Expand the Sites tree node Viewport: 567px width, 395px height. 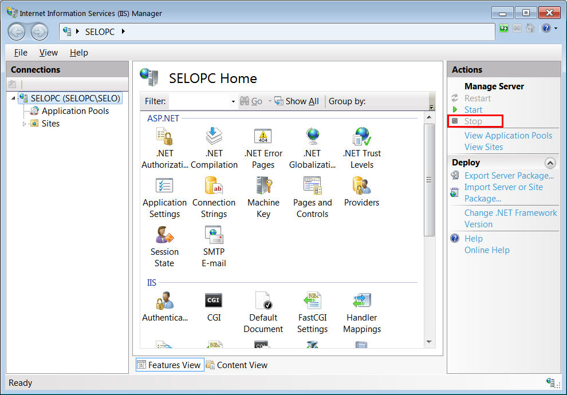pos(24,124)
